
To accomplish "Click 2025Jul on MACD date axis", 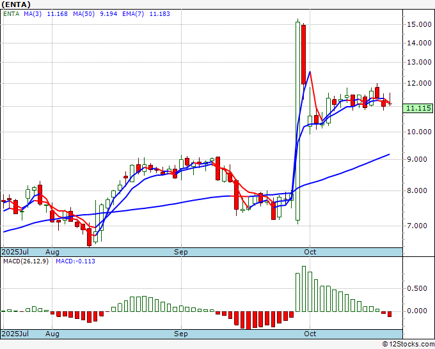I will (15, 334).
